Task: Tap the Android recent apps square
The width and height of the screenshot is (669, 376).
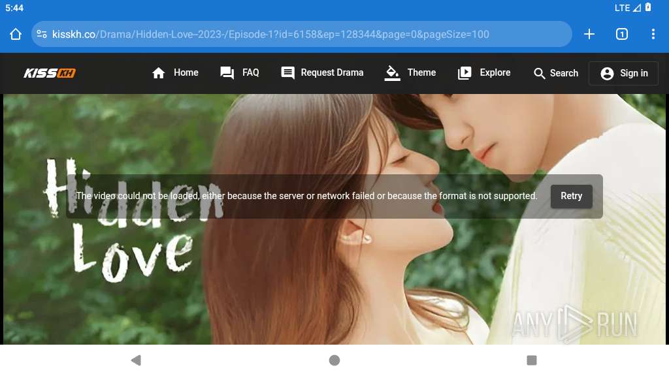Action: click(532, 360)
